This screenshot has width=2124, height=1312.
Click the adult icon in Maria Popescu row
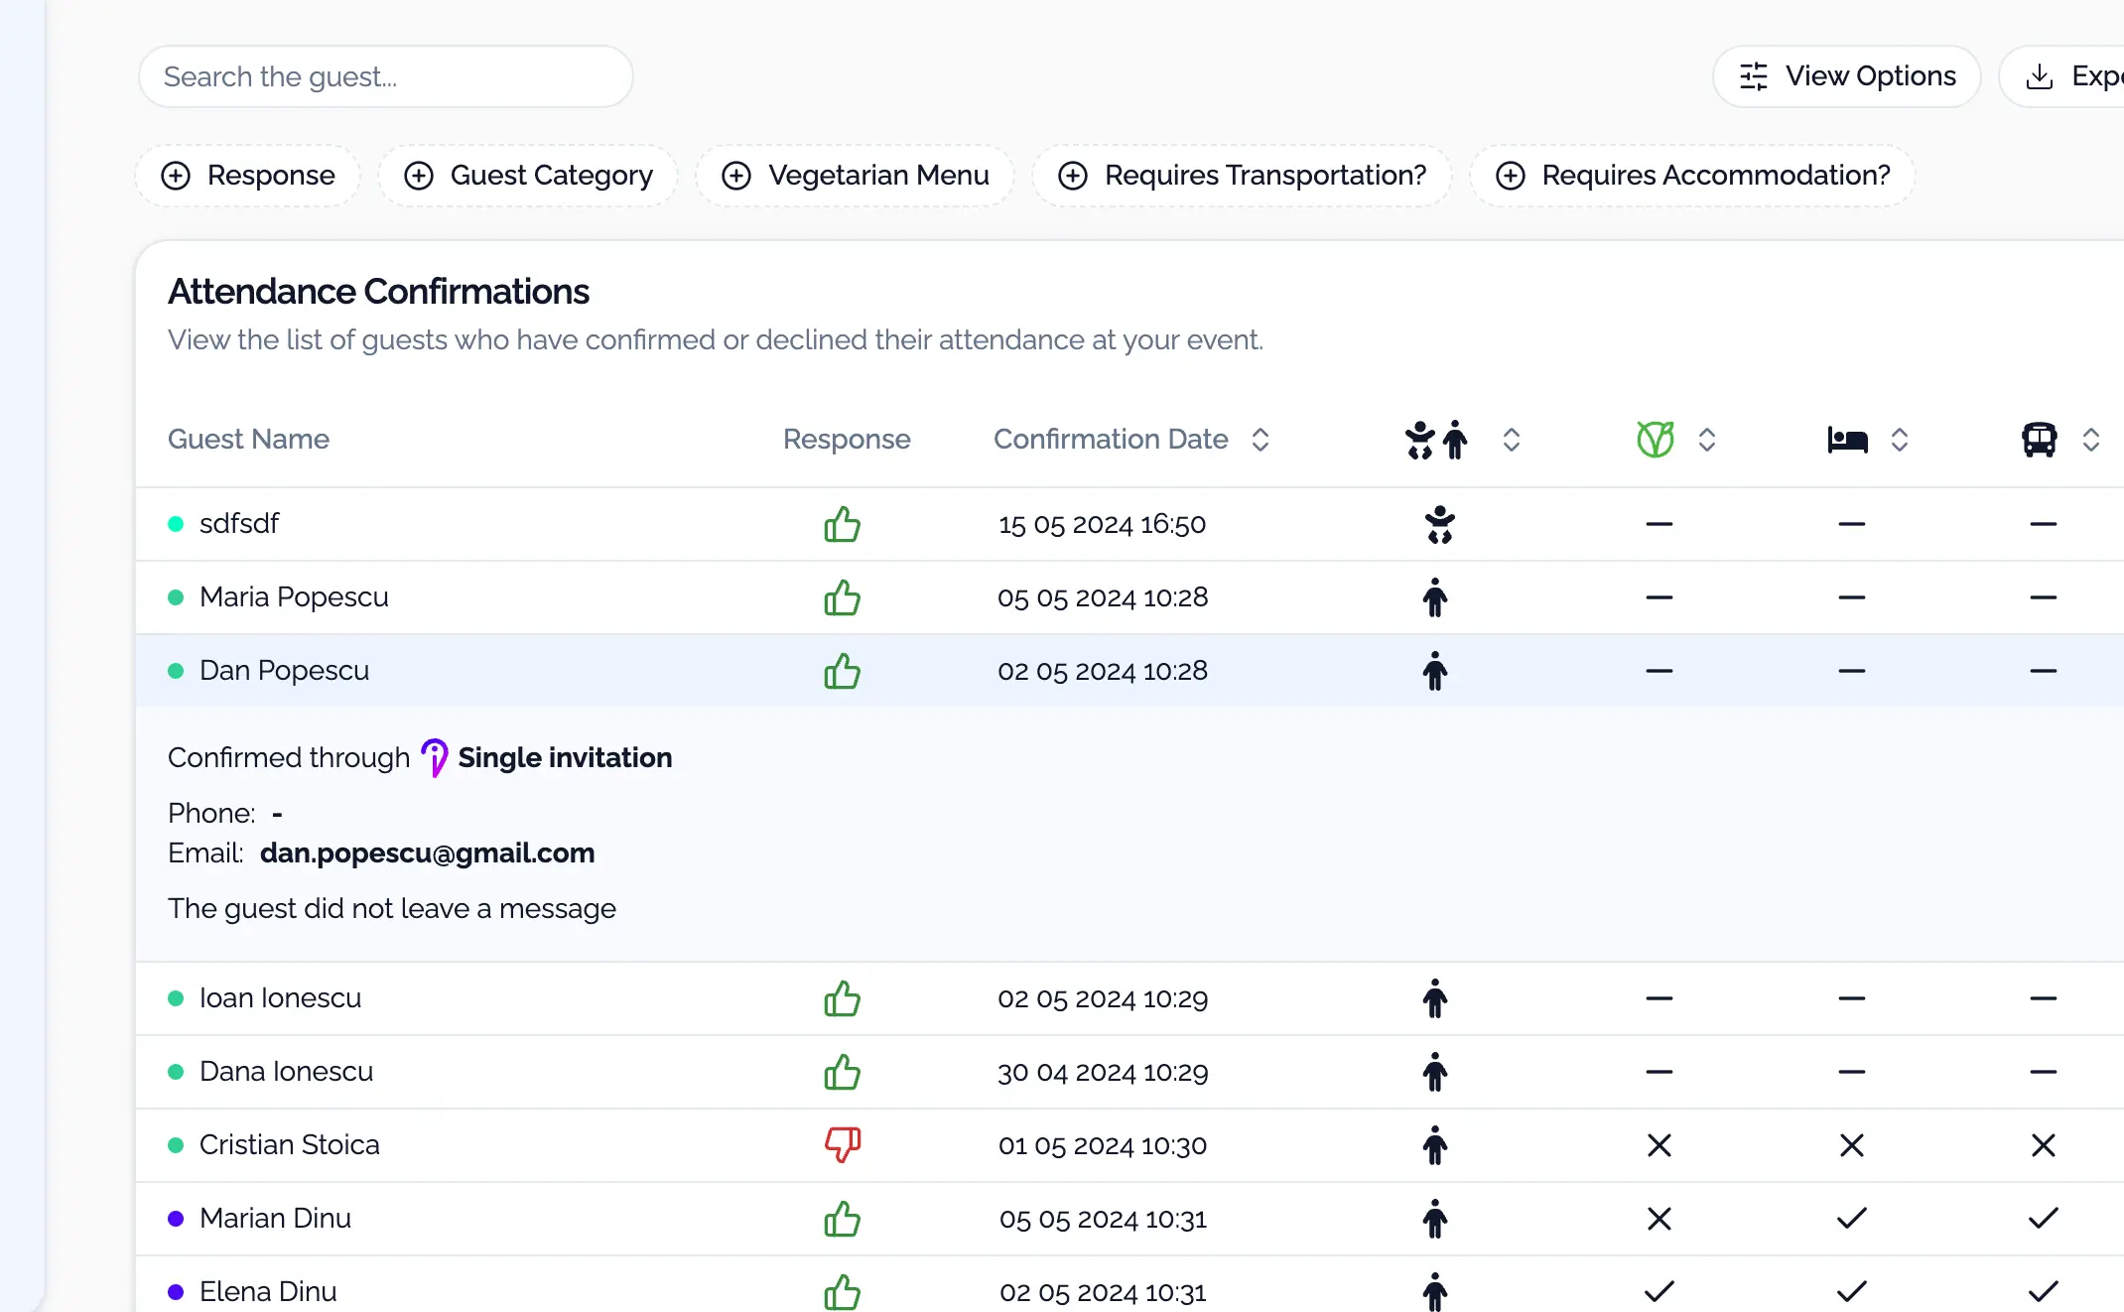tap(1435, 597)
